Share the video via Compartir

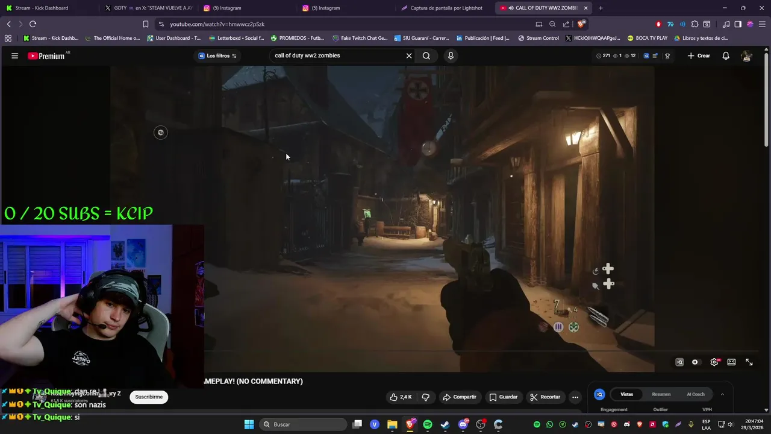pyautogui.click(x=459, y=397)
